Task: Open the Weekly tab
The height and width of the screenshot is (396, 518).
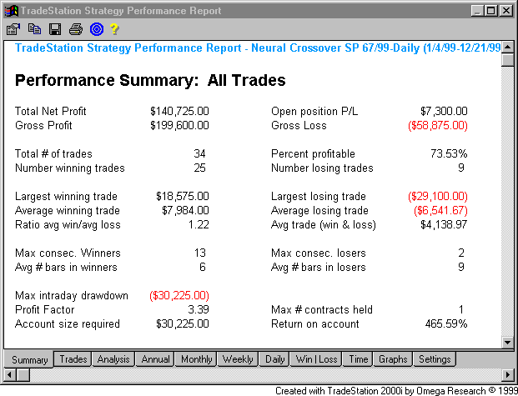Action: tap(238, 359)
